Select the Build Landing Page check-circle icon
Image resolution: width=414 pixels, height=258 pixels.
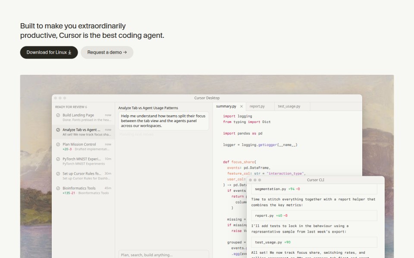click(58, 115)
